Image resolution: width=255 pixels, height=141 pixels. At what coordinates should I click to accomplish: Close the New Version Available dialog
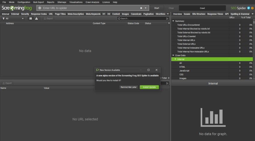[156, 70]
